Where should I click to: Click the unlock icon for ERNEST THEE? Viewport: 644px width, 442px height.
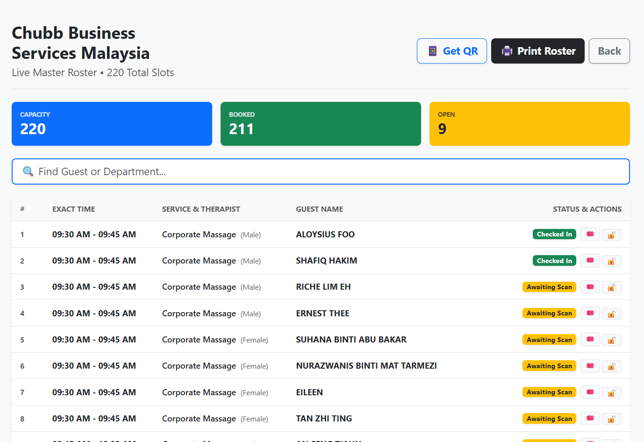tap(611, 314)
